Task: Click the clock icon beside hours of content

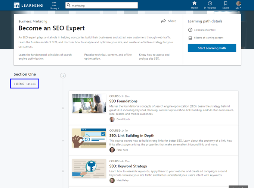Action: tap(190, 30)
